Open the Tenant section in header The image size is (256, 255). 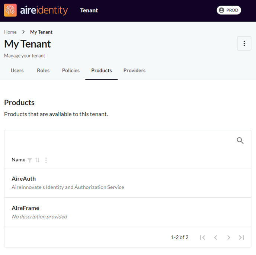[x=89, y=10]
